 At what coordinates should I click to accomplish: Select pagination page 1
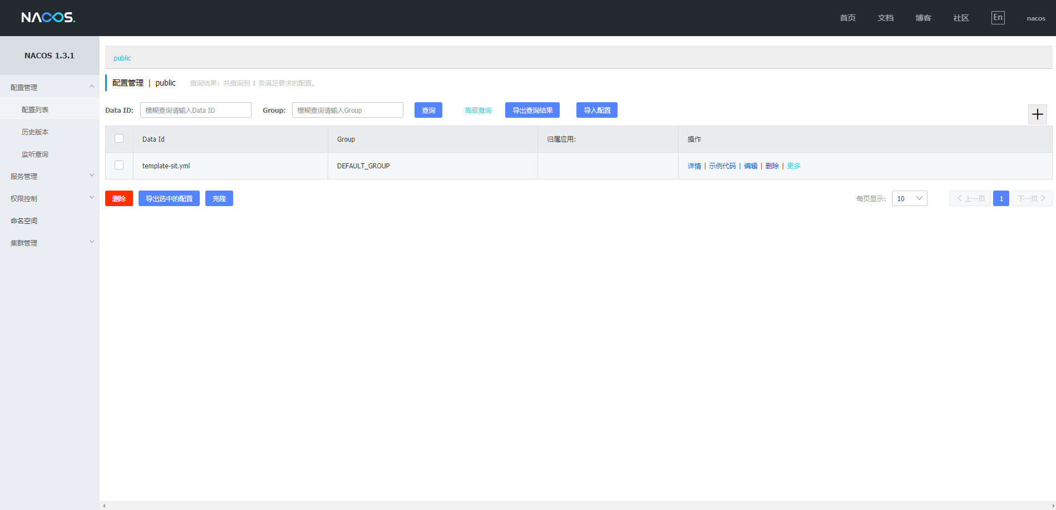tap(1001, 198)
